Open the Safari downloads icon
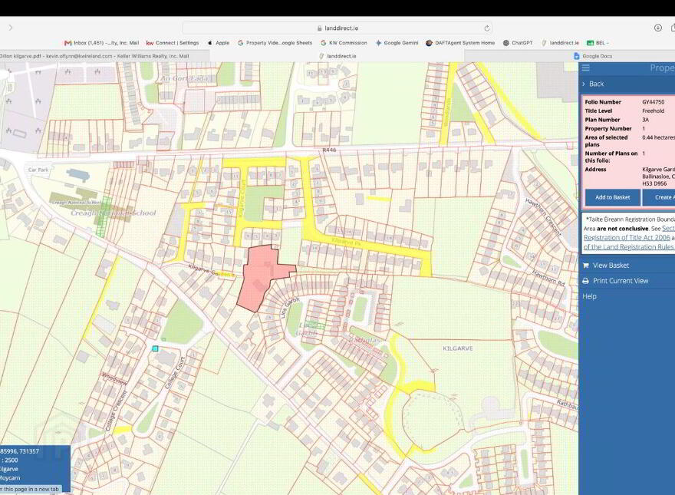 click(658, 28)
